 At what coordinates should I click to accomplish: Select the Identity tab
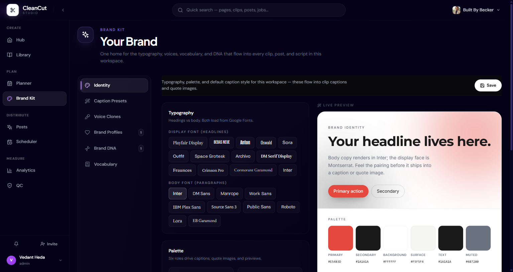(x=114, y=85)
